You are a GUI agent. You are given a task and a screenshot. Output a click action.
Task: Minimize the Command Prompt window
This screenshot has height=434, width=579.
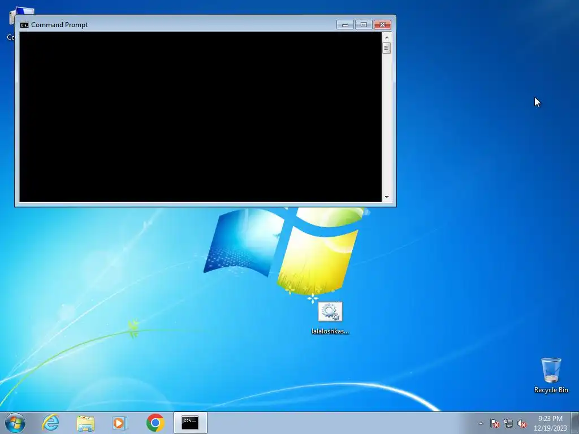[345, 25]
